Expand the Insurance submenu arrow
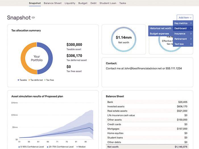Viewport: 199px width, 149px height. click(x=191, y=34)
